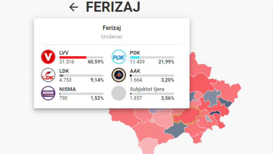The width and height of the screenshot is (273, 154).
Task: Select the light pink southernmost map region
Action: (x=148, y=146)
